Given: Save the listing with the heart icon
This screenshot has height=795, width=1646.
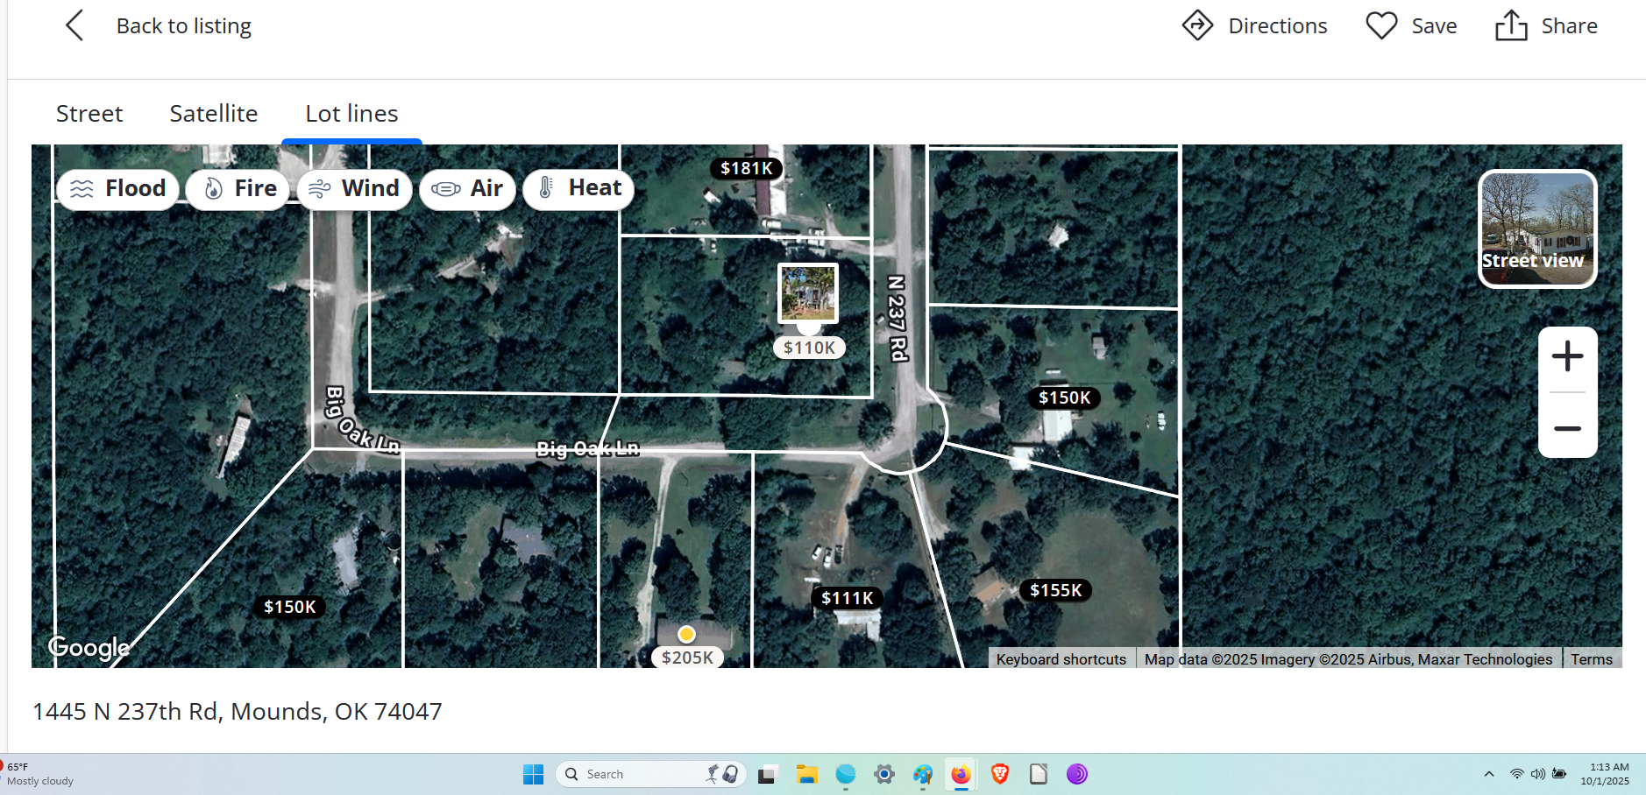Looking at the screenshot, I should (1411, 26).
